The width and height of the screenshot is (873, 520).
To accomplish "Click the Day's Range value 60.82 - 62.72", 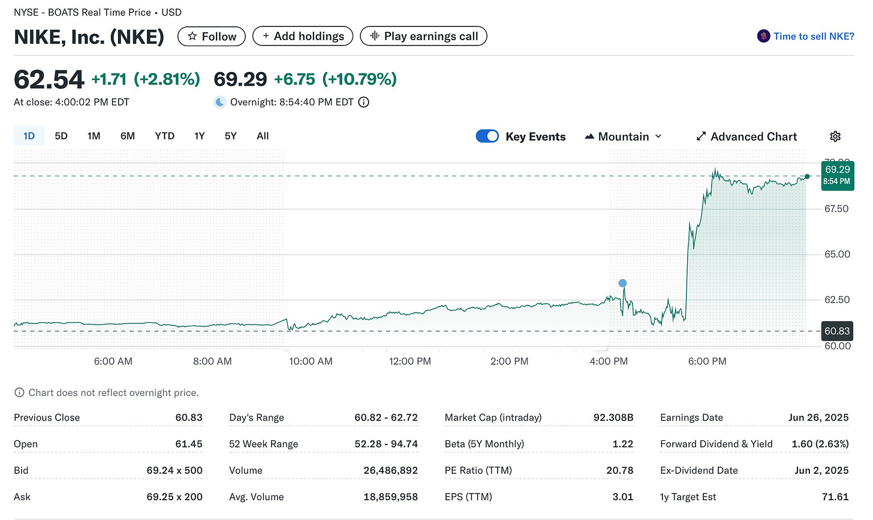I will pyautogui.click(x=386, y=418).
